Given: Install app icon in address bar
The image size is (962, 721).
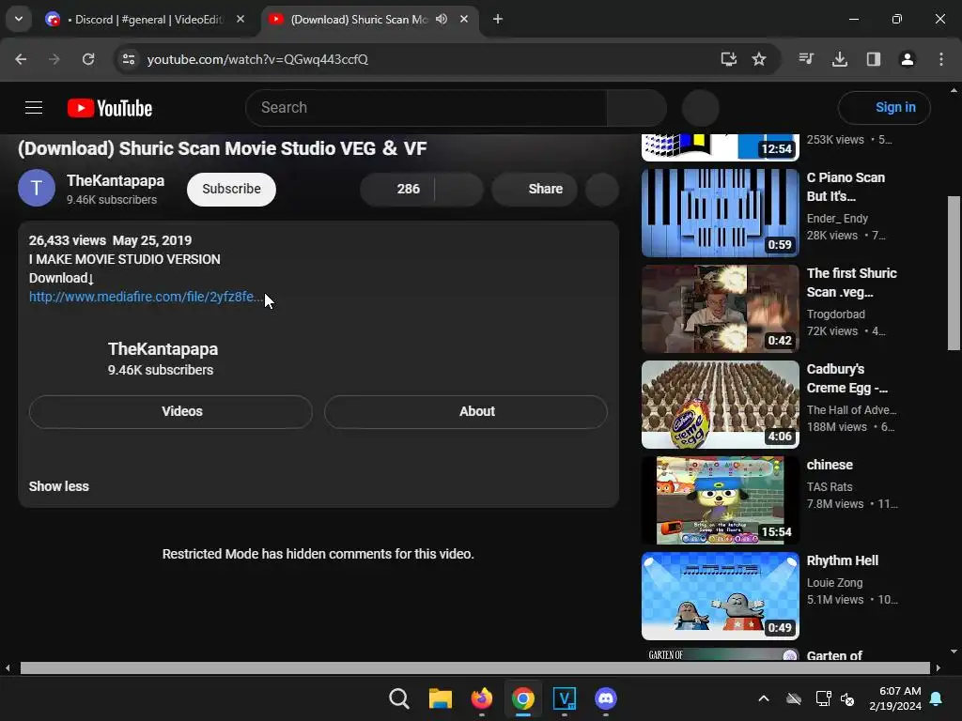Looking at the screenshot, I should pos(728,59).
